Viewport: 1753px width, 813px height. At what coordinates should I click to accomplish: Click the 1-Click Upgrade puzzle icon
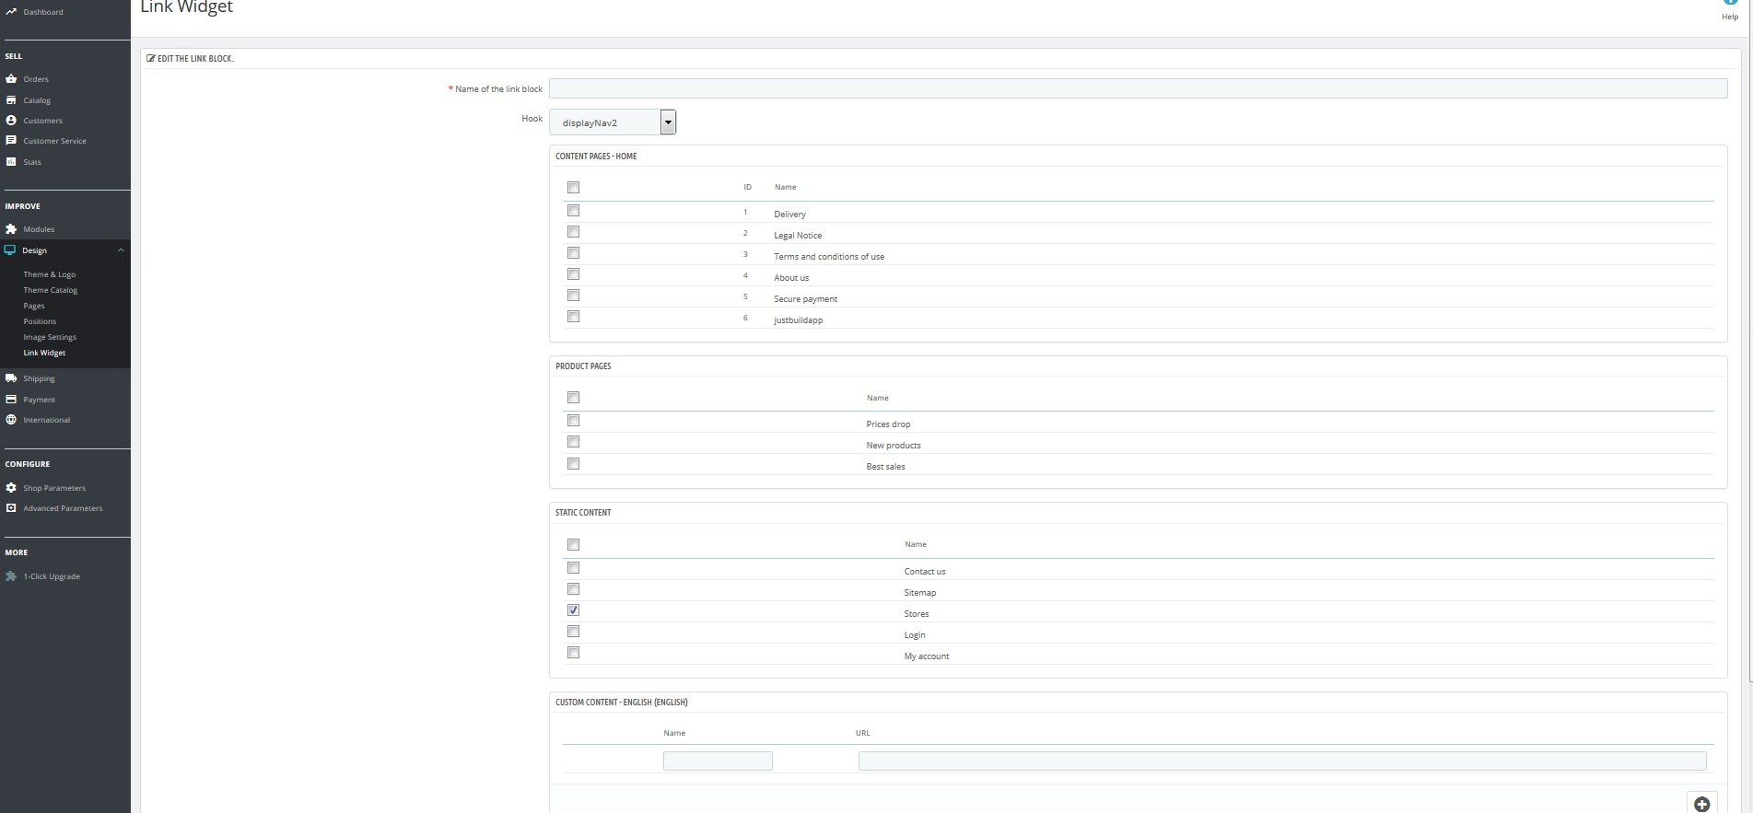pos(11,576)
